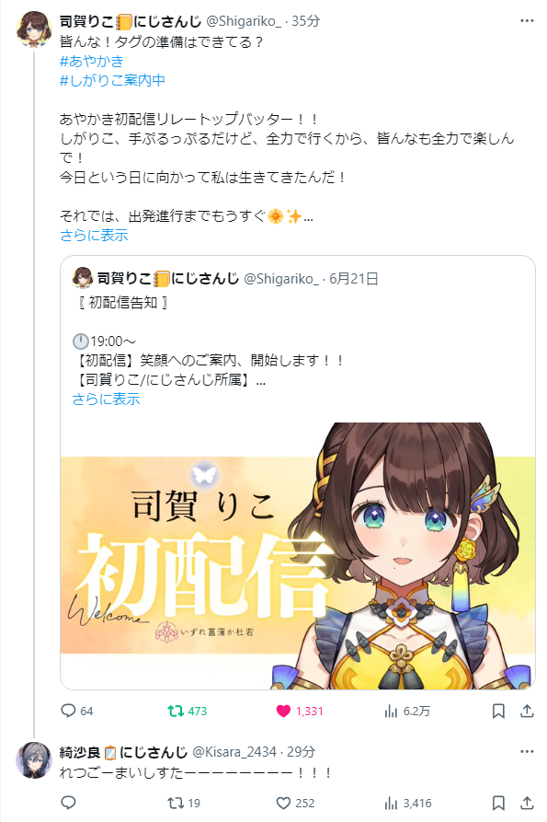Open hashtag #あやかき
Viewport: 547px width, 822px height.
pos(92,62)
